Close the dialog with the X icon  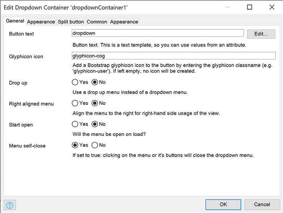pos(272,7)
